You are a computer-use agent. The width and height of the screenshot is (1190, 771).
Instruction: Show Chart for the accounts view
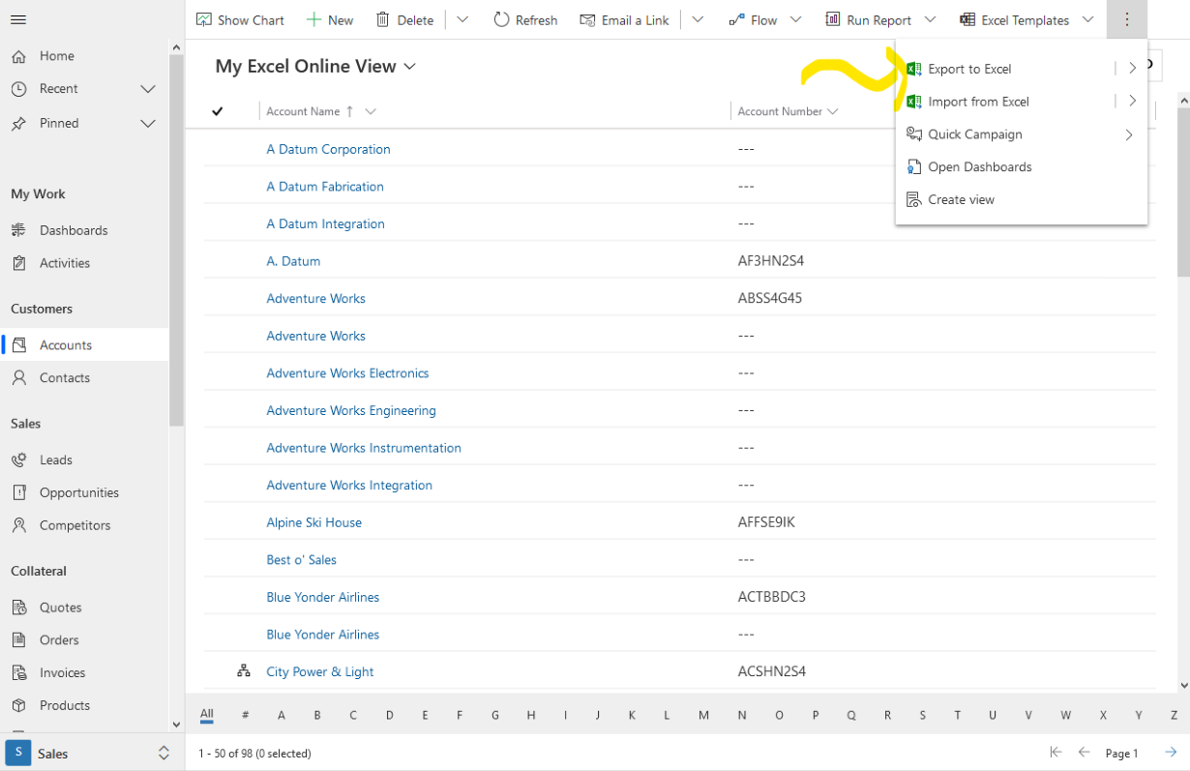pos(240,19)
